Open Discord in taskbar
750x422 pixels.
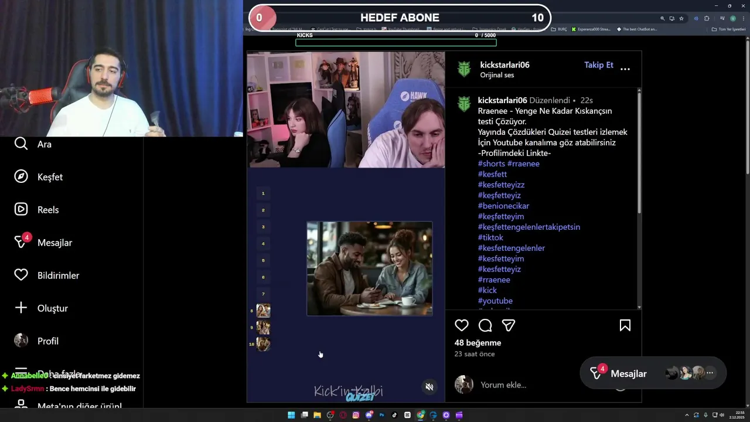click(369, 415)
